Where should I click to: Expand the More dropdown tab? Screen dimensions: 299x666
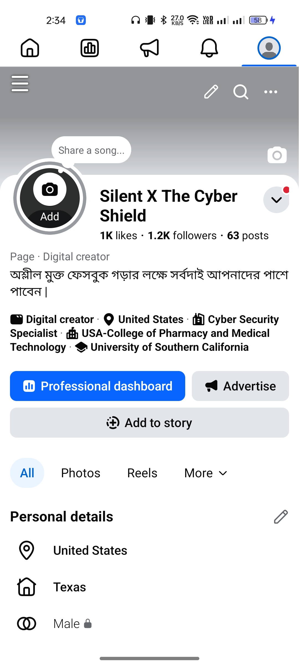click(205, 473)
